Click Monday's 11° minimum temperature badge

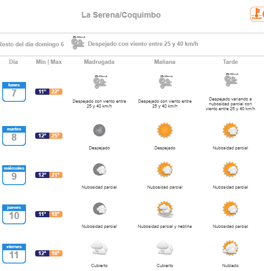42,92
